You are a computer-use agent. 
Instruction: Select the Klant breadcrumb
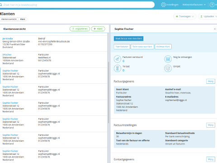23,19
